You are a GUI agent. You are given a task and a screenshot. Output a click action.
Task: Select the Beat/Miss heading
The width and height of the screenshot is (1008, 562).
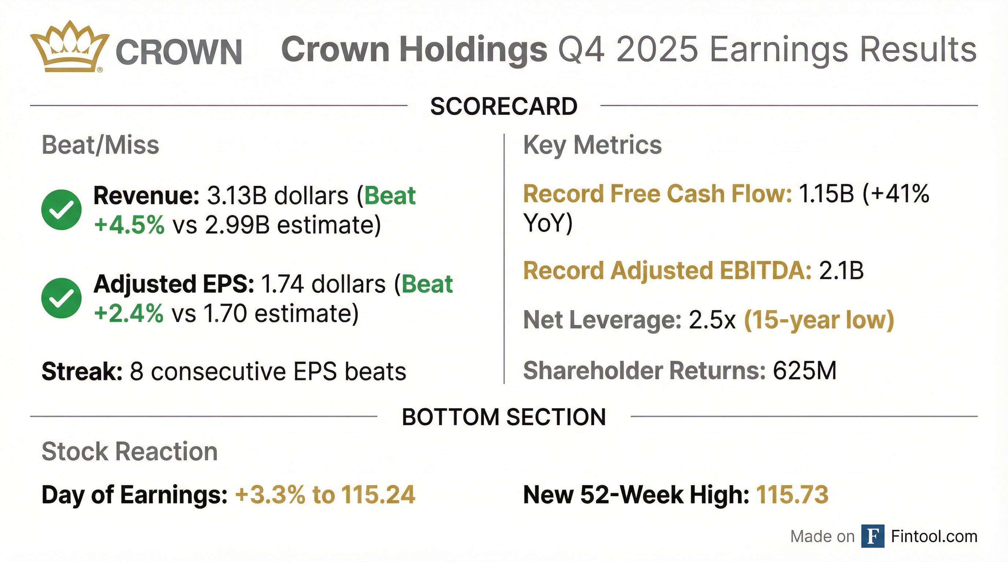(101, 145)
